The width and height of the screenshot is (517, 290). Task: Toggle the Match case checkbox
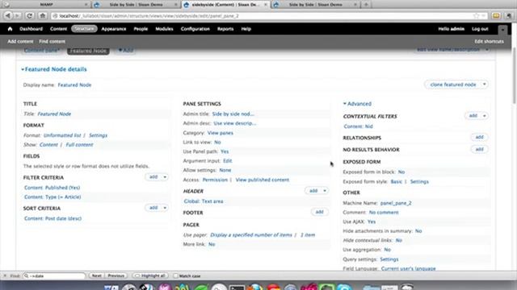[x=176, y=275]
